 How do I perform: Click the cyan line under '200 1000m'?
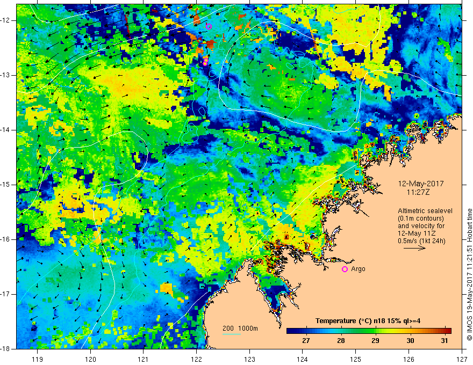[x=231, y=334]
